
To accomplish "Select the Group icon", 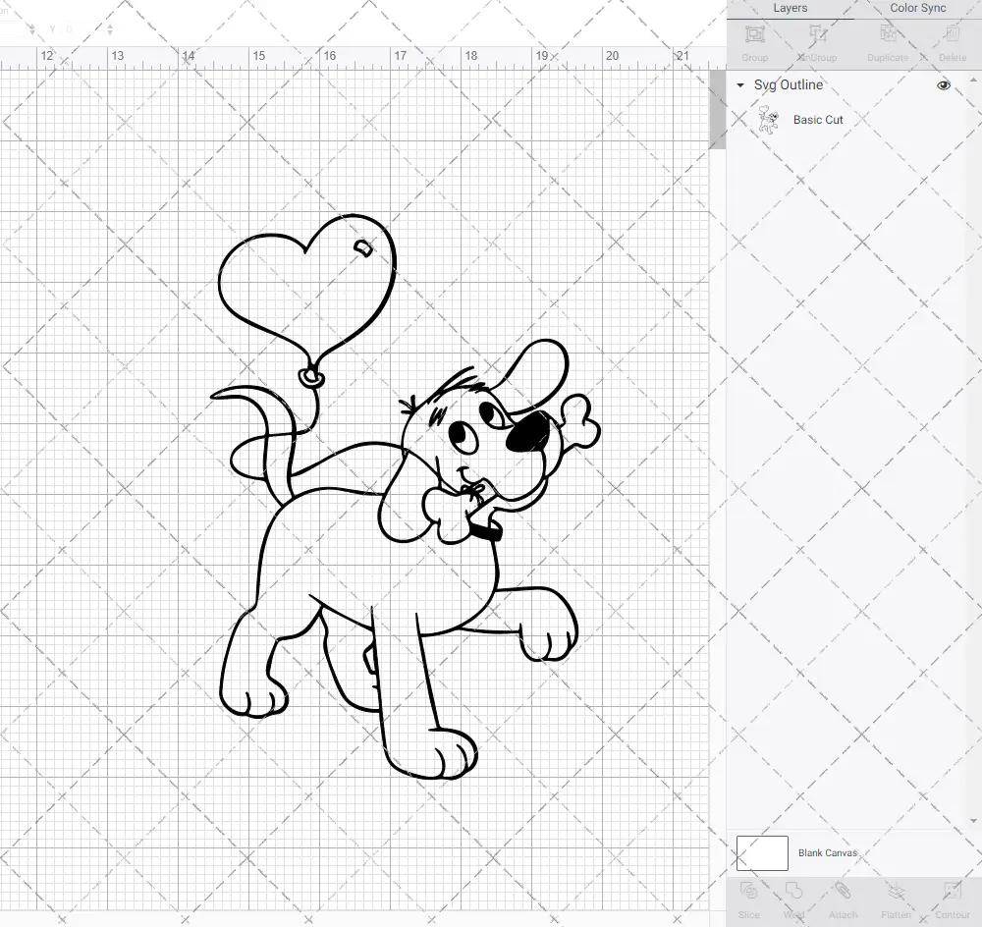I will 754,42.
